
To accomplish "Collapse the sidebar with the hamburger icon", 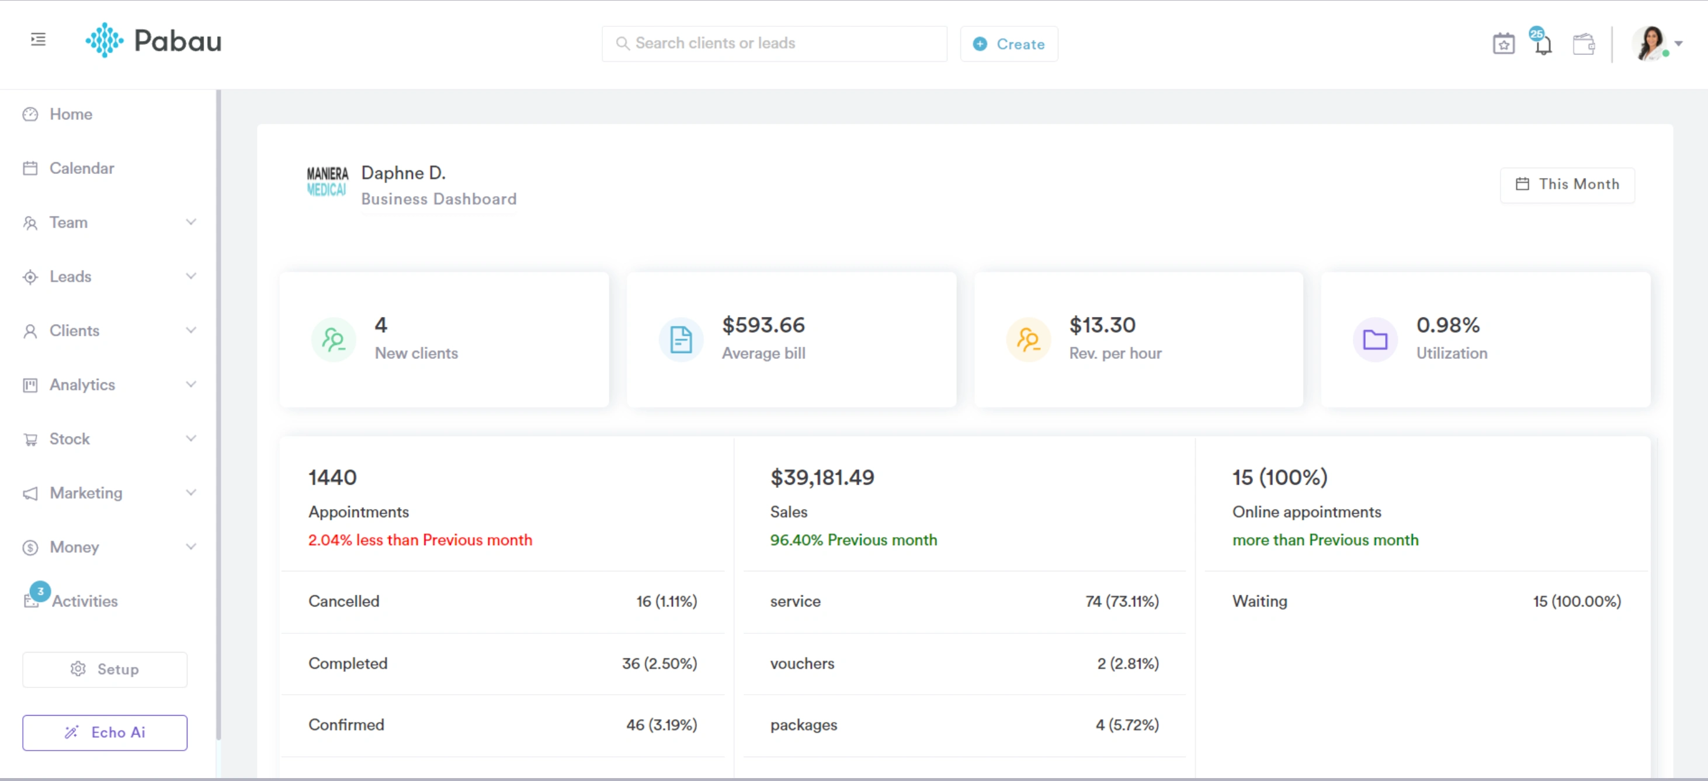I will click(x=38, y=40).
